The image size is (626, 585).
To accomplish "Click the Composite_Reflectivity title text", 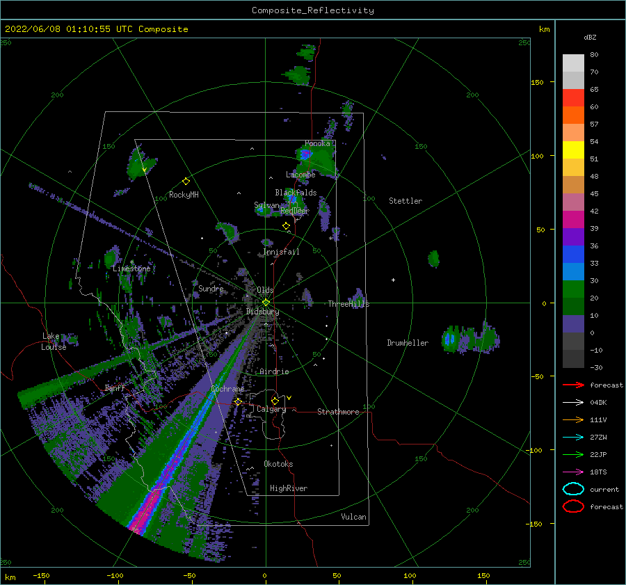I will tap(312, 10).
